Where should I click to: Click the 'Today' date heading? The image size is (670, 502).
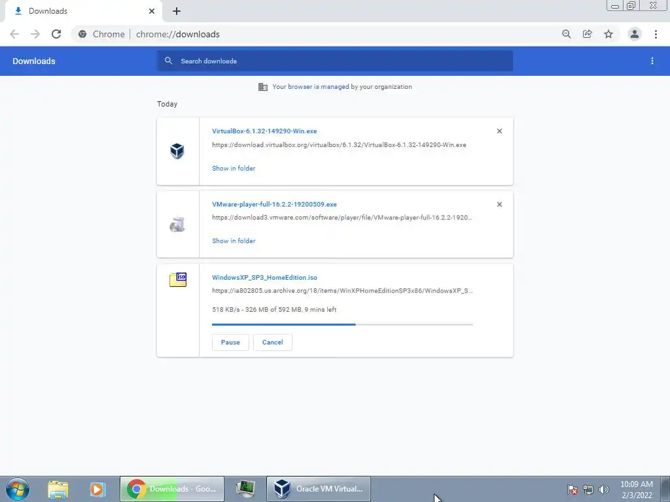pyautogui.click(x=167, y=104)
